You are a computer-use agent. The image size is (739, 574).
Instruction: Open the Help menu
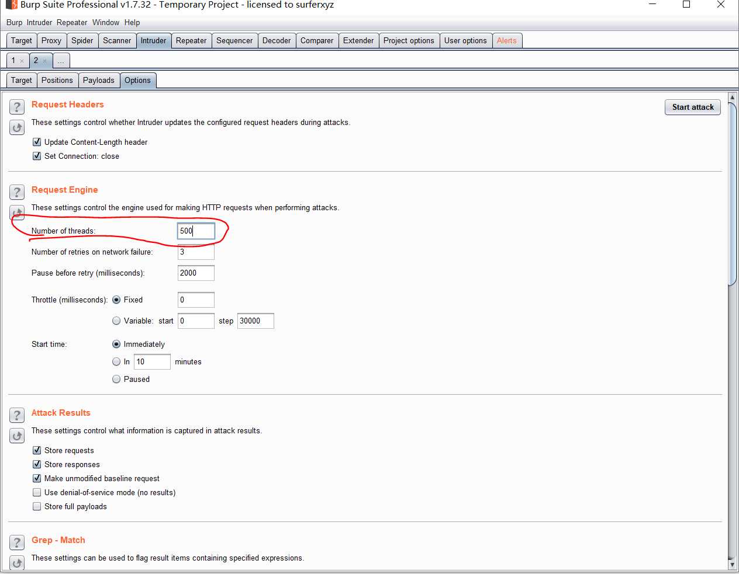point(132,22)
